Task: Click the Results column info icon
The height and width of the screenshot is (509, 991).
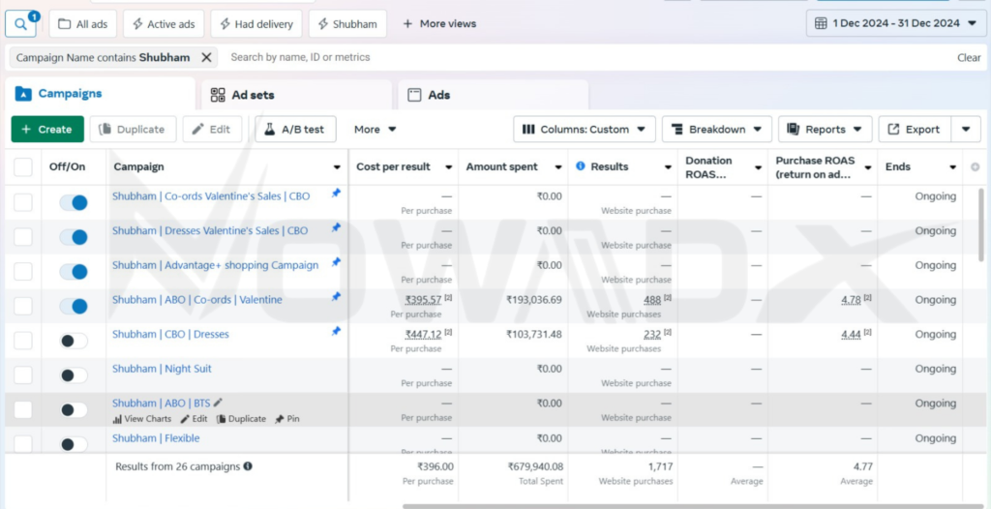Action: [581, 166]
